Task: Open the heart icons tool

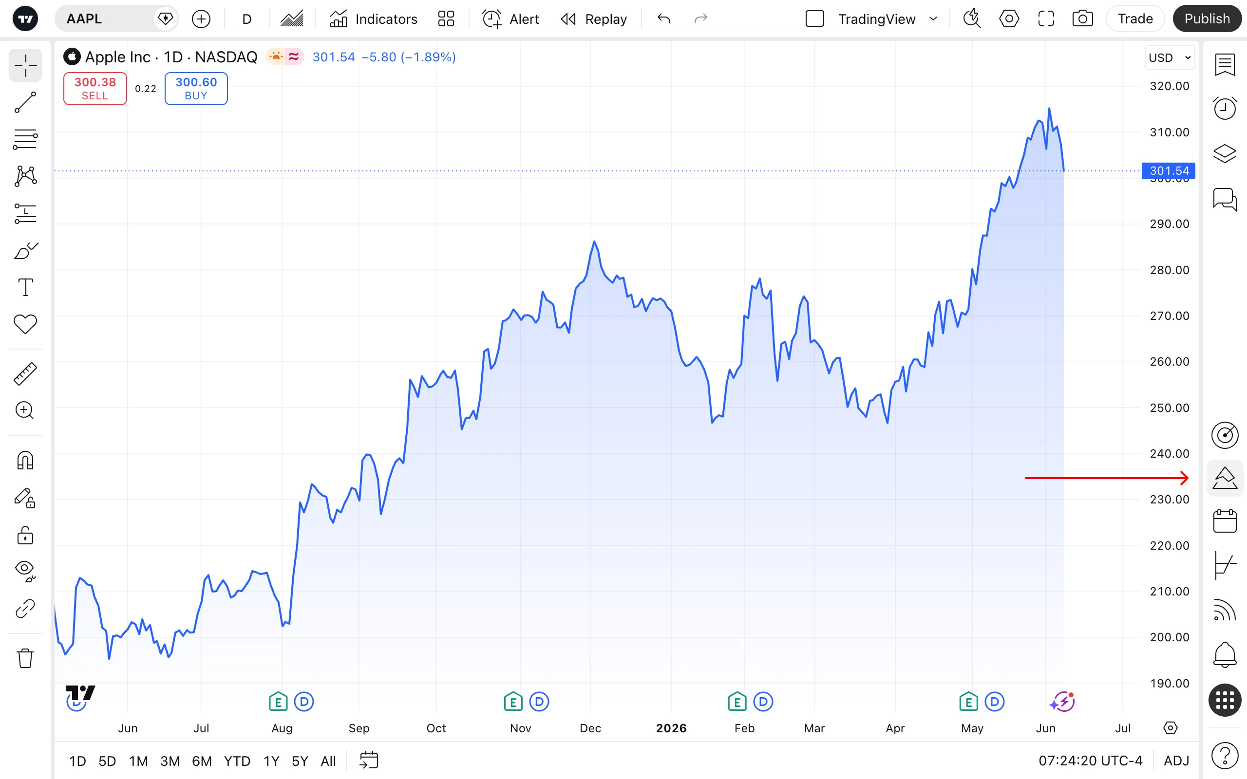Action: pos(25,324)
